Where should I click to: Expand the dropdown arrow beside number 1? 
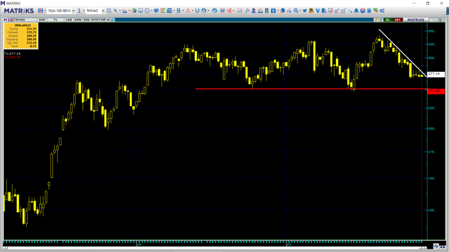(x=84, y=10)
